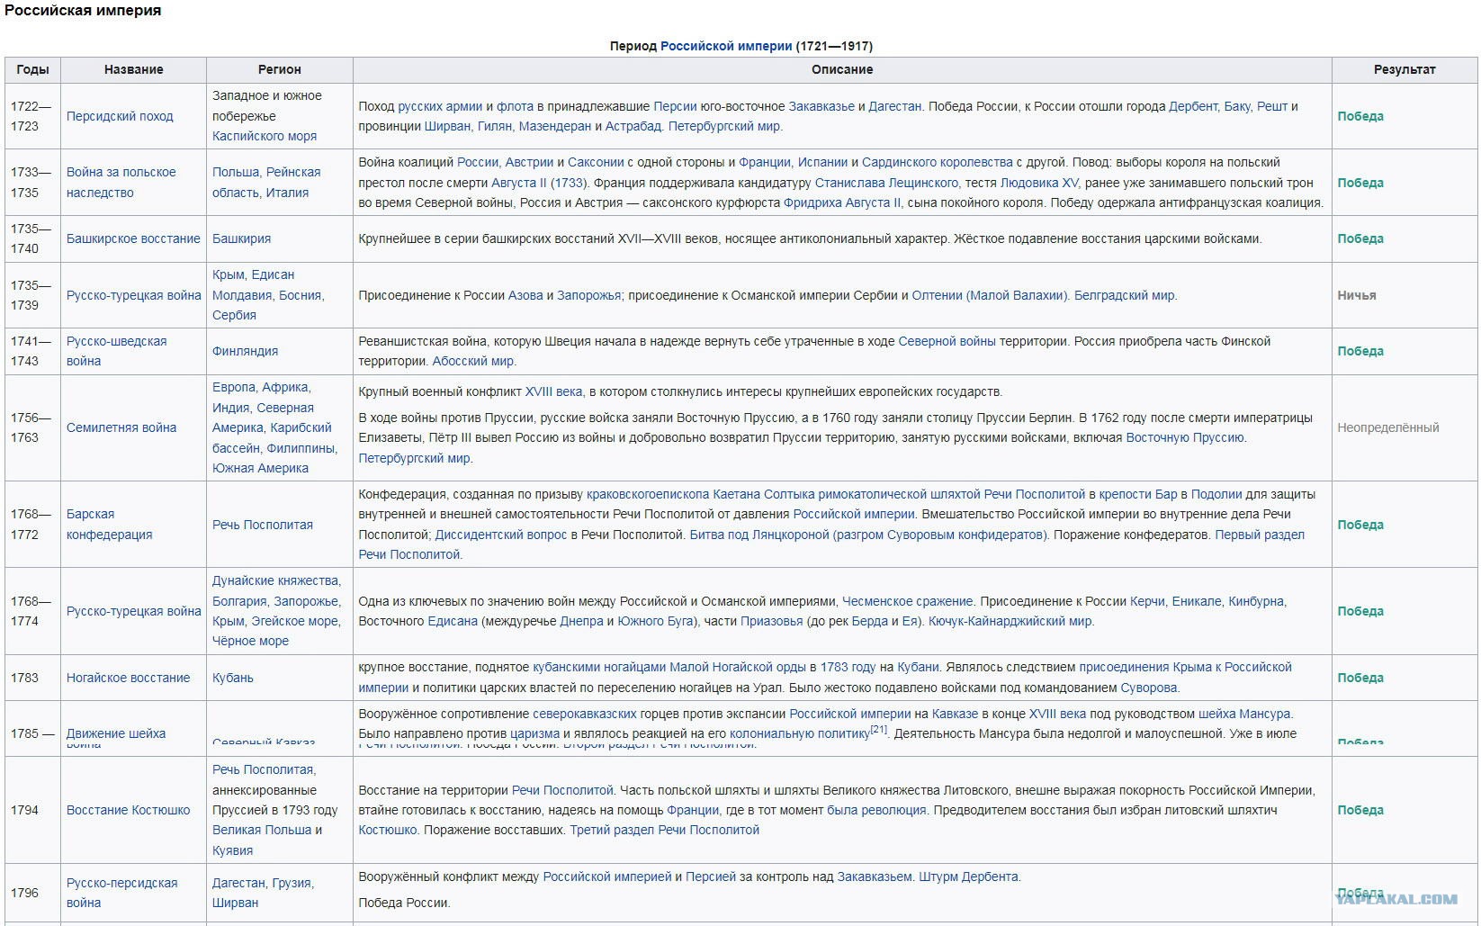
Task: Open the Абосский мир link
Action: coord(474,361)
